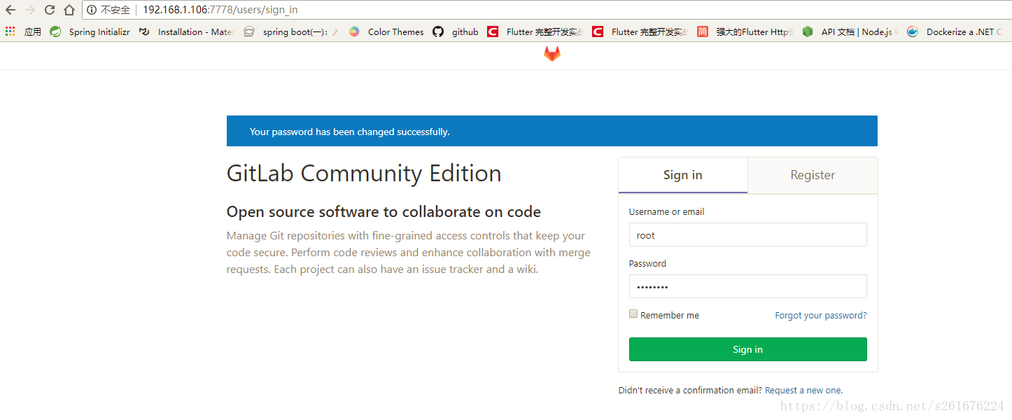Click the Username or email label
The image size is (1012, 420).
click(667, 211)
